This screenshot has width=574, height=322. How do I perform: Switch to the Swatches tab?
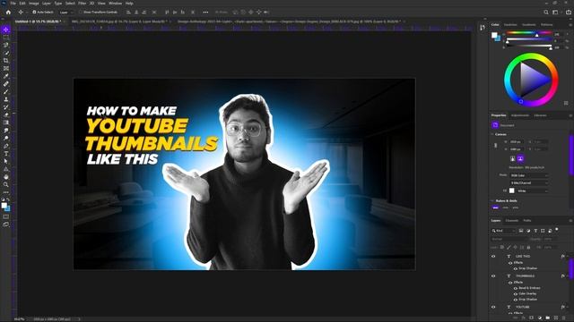pos(510,25)
